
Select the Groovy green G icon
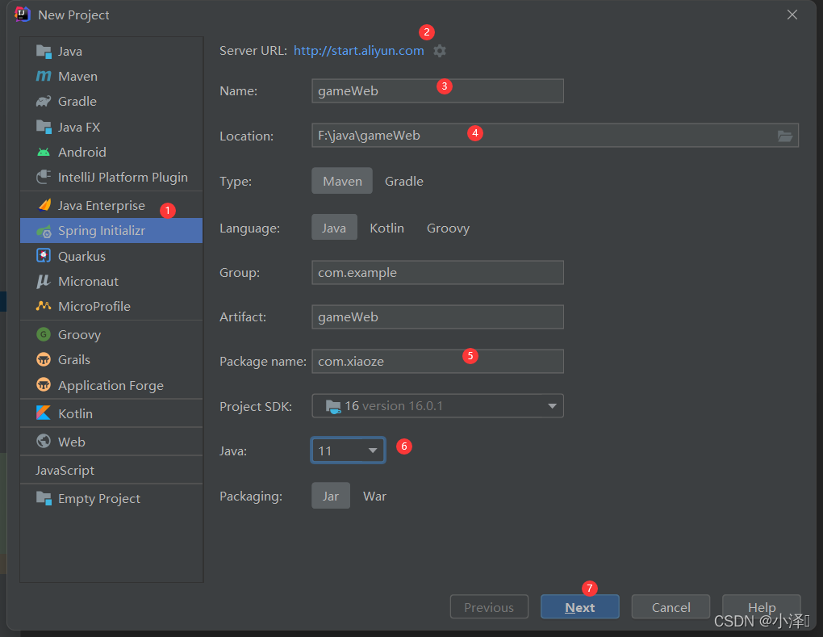click(44, 334)
